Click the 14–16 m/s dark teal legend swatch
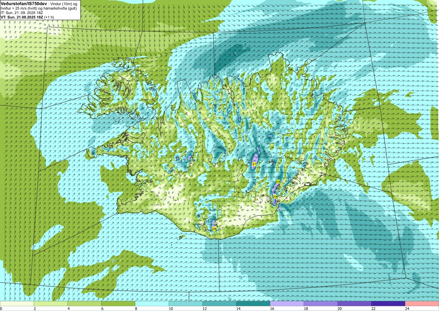Viewport: 439px width, 311px height. (253, 303)
